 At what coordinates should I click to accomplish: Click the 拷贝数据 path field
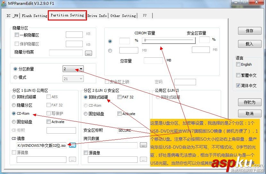pyautogui.click(x=113, y=145)
